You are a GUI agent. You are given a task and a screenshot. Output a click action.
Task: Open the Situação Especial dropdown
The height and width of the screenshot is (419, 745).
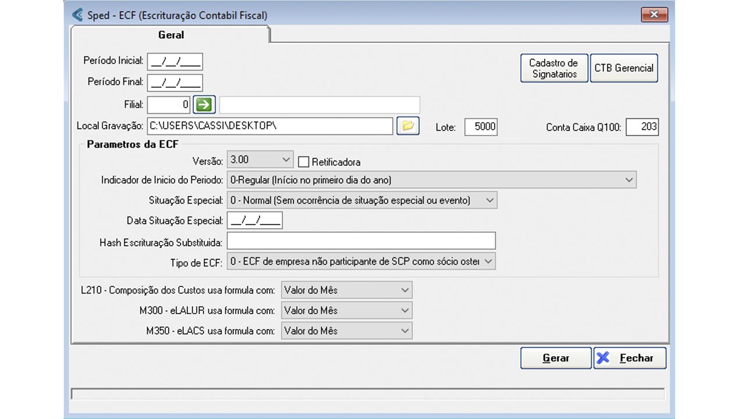pos(361,200)
